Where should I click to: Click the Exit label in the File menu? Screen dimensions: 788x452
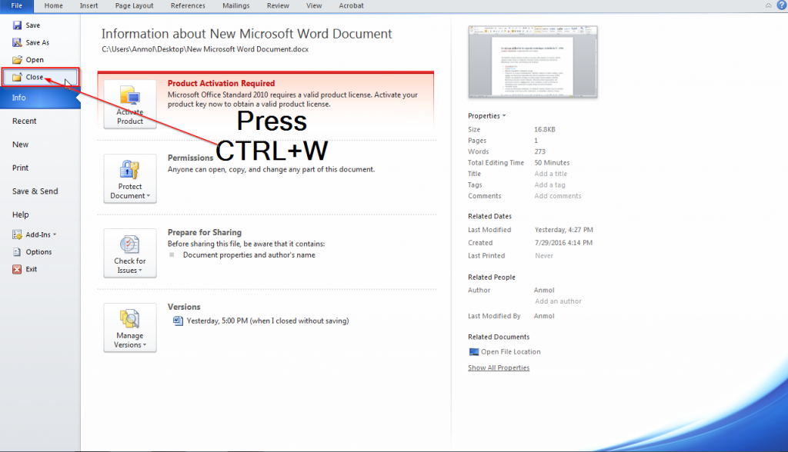(31, 269)
